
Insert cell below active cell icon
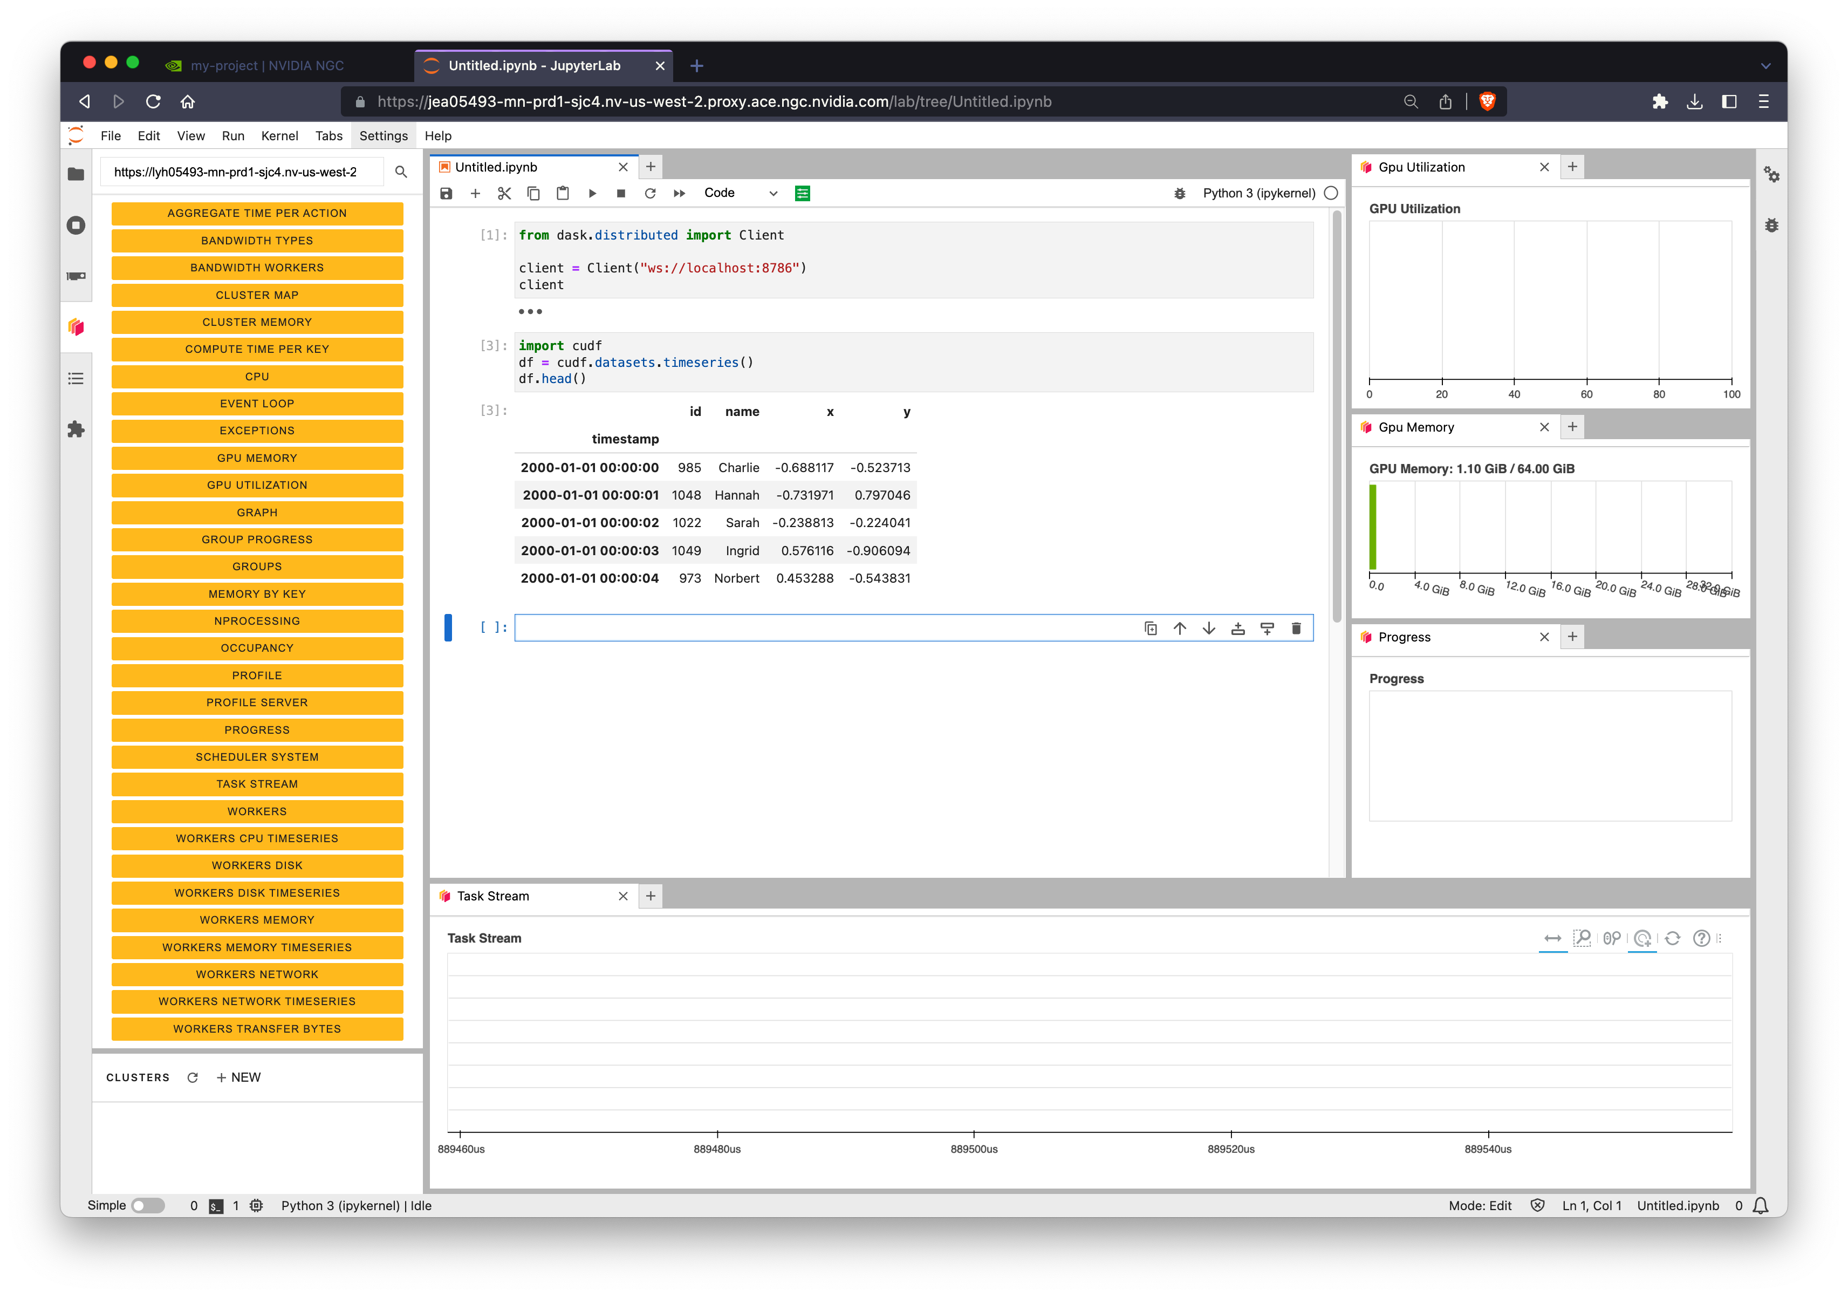1268,629
